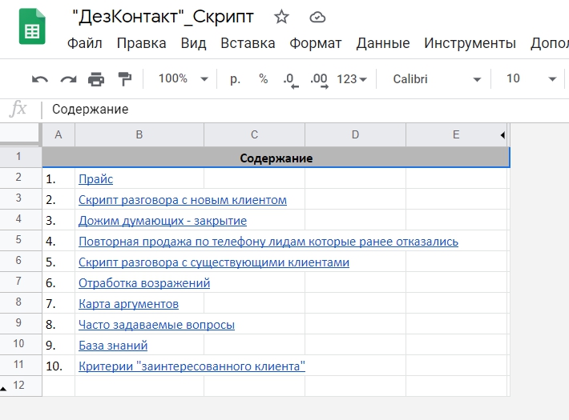Image resolution: width=569 pixels, height=420 pixels.
Task: Select cell with number 4.
Action: point(59,241)
